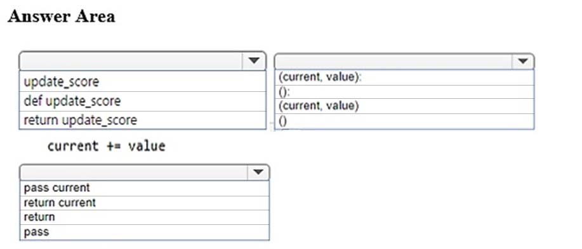Choose the "def update_score" option

click(x=143, y=101)
